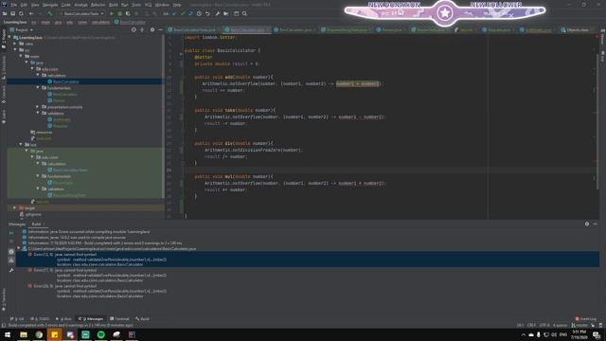Screen dimensions: 606x341
Task: Collapse the BasicCalculator.java error group
Action: click(x=19, y=248)
